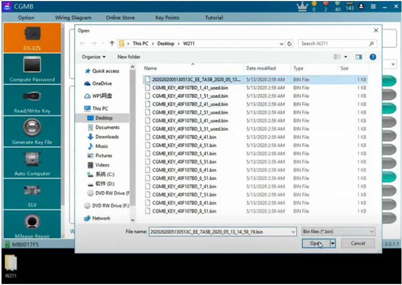Select Quick access in navigation pane
402x285 pixels.
pyautogui.click(x=103, y=71)
